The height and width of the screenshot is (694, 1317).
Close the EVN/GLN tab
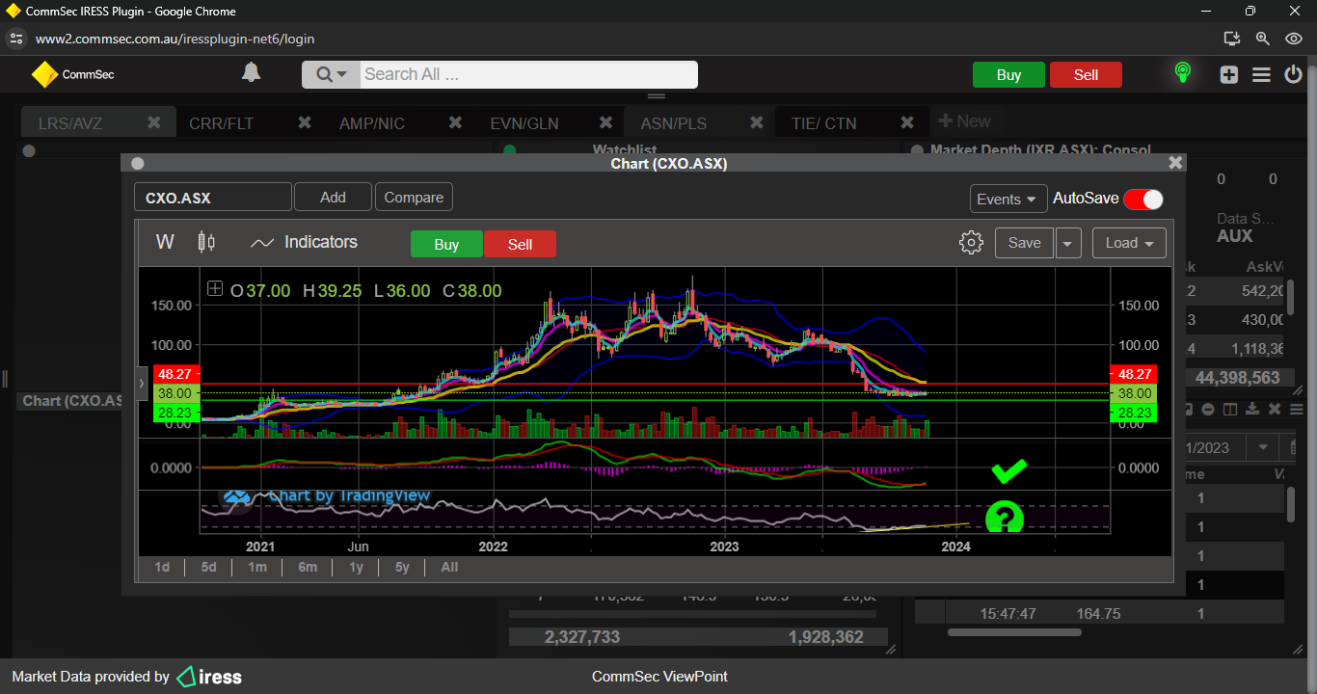click(x=606, y=122)
